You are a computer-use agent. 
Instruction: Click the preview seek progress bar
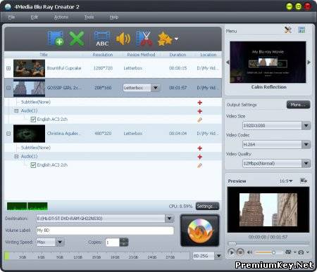[268, 243]
